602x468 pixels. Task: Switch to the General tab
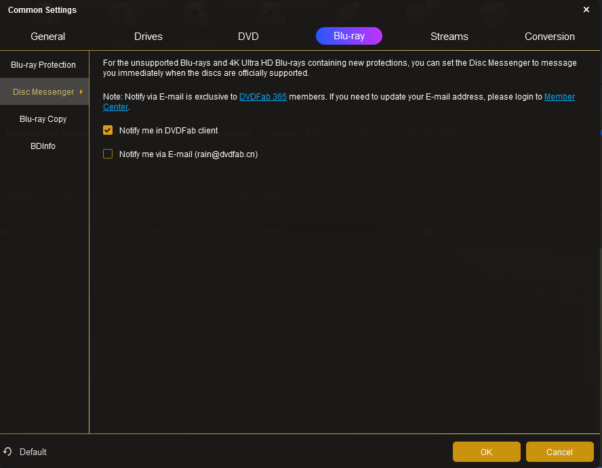(x=48, y=37)
